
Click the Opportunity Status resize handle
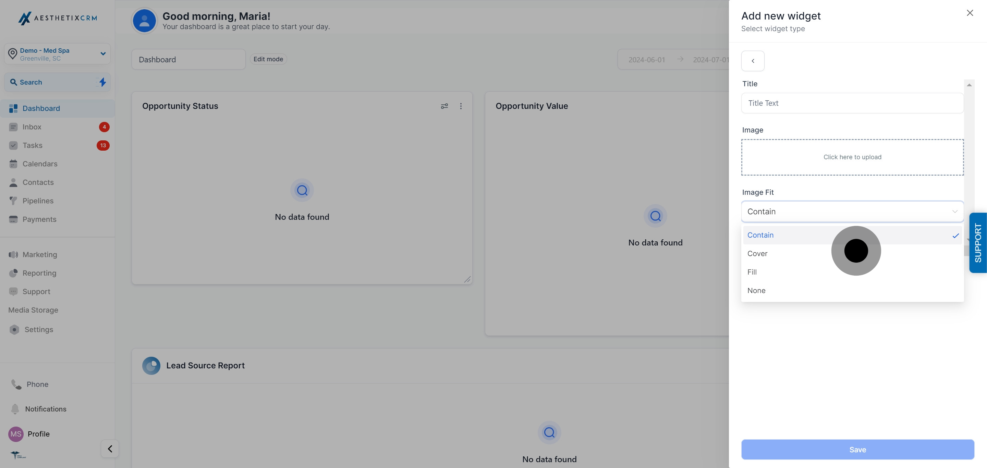(467, 280)
